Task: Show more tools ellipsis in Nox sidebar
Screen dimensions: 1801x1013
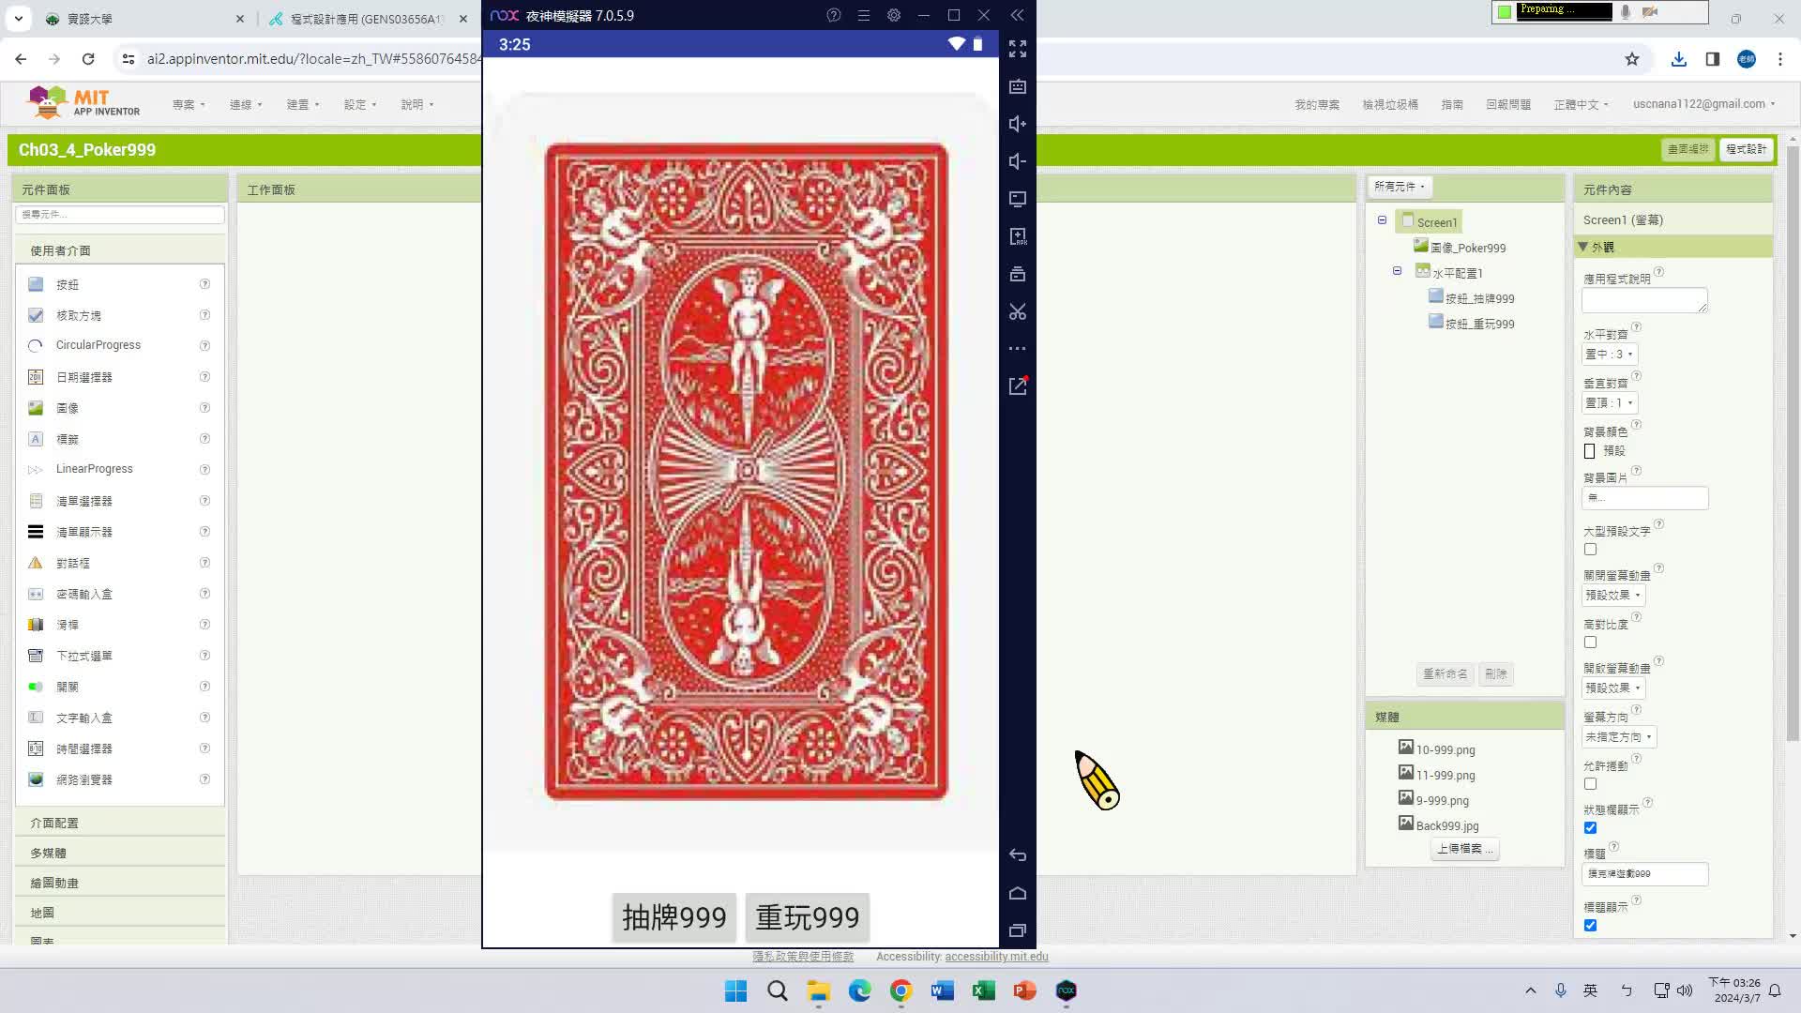Action: point(1018,349)
